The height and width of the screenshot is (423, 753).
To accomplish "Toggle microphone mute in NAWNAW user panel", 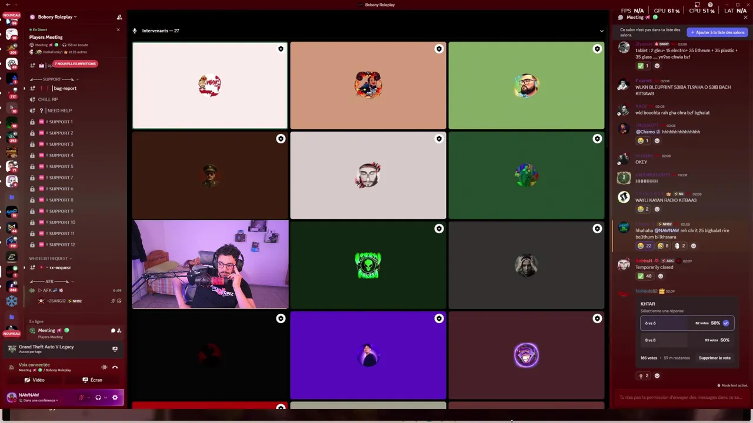I will [x=82, y=398].
